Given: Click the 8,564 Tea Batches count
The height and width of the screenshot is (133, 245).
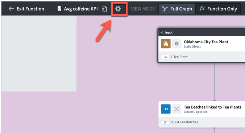Looking at the screenshot, I should click(x=184, y=122).
